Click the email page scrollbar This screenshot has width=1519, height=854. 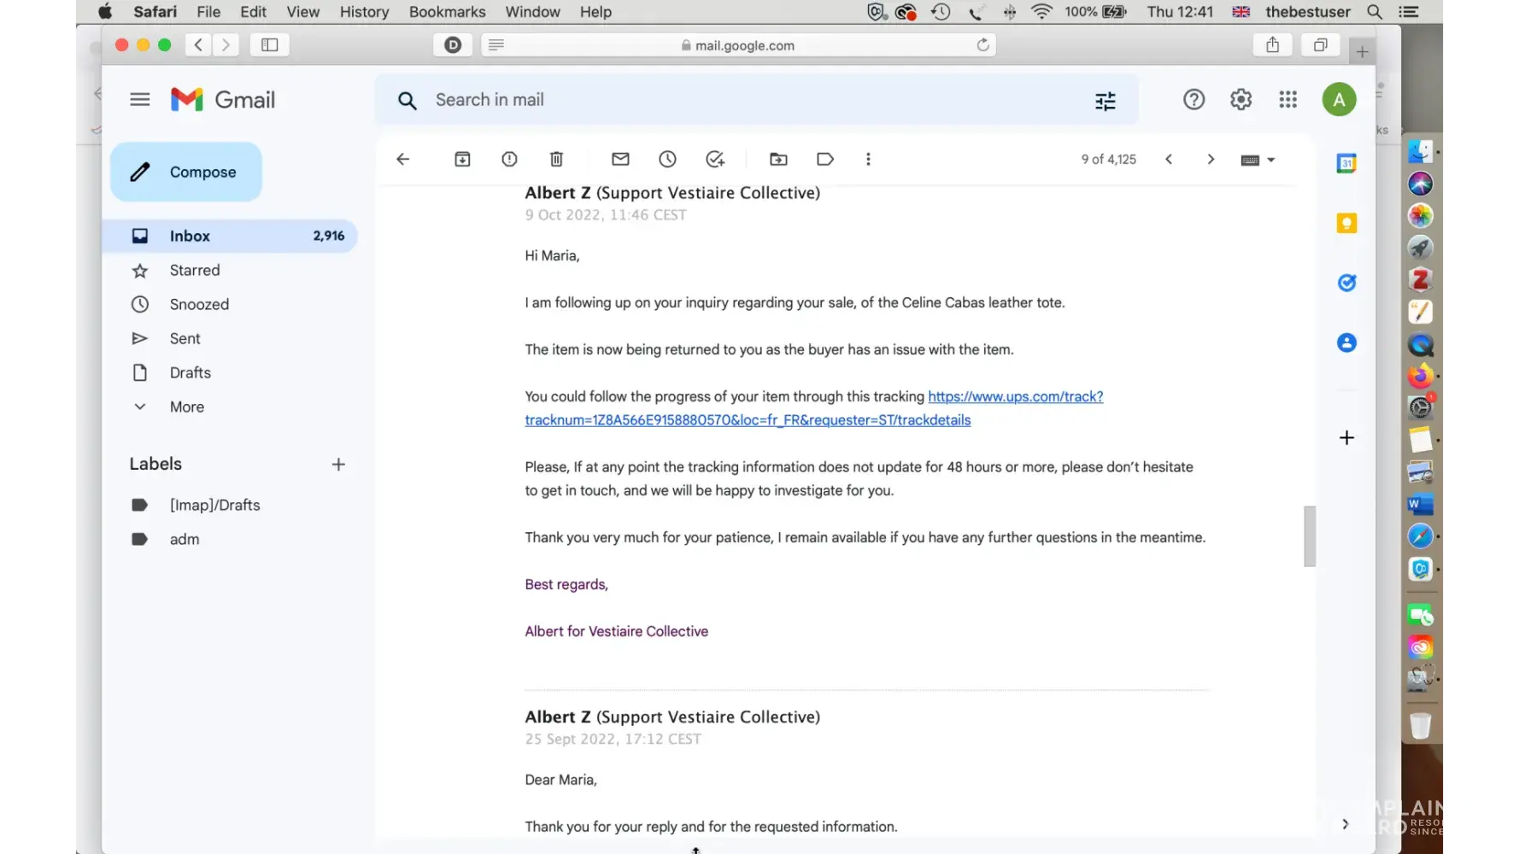1309,536
